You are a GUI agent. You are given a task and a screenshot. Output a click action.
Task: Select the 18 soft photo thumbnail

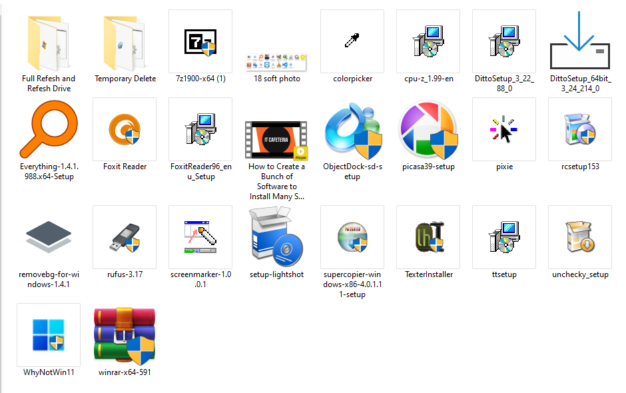tap(276, 63)
